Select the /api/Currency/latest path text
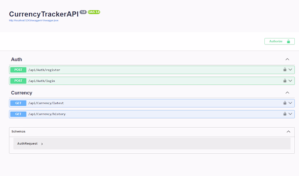The width and height of the screenshot is (299, 176). 46,103
